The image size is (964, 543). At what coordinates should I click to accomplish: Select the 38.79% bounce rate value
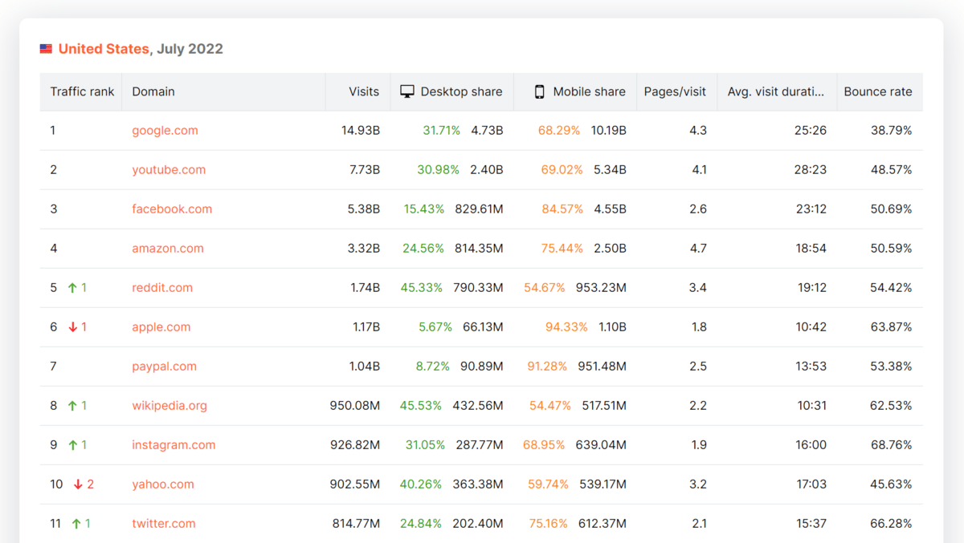pyautogui.click(x=892, y=130)
